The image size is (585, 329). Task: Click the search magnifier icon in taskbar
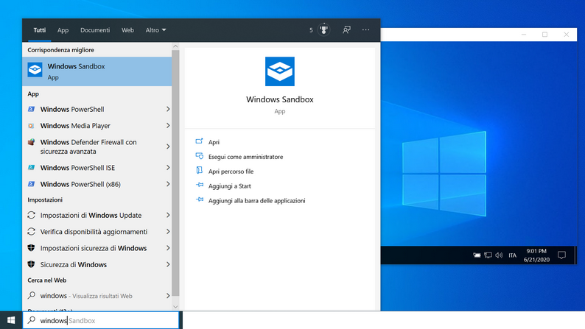coord(32,320)
